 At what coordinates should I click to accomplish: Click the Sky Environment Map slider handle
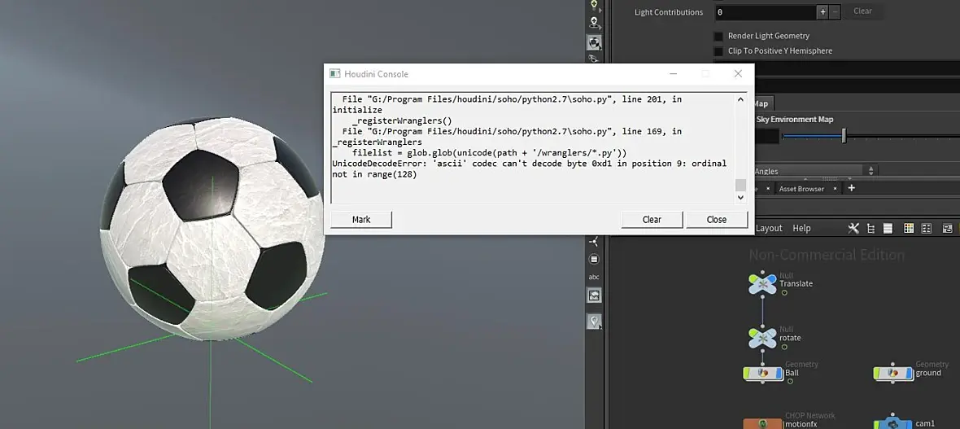pyautogui.click(x=844, y=135)
